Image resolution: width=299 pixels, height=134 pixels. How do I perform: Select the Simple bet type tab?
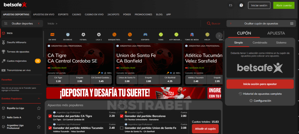[x=238, y=42]
